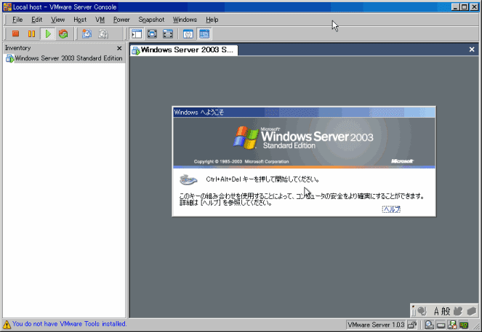The height and width of the screenshot is (332, 482).
Task: Open the Host menu
Action: pos(80,20)
